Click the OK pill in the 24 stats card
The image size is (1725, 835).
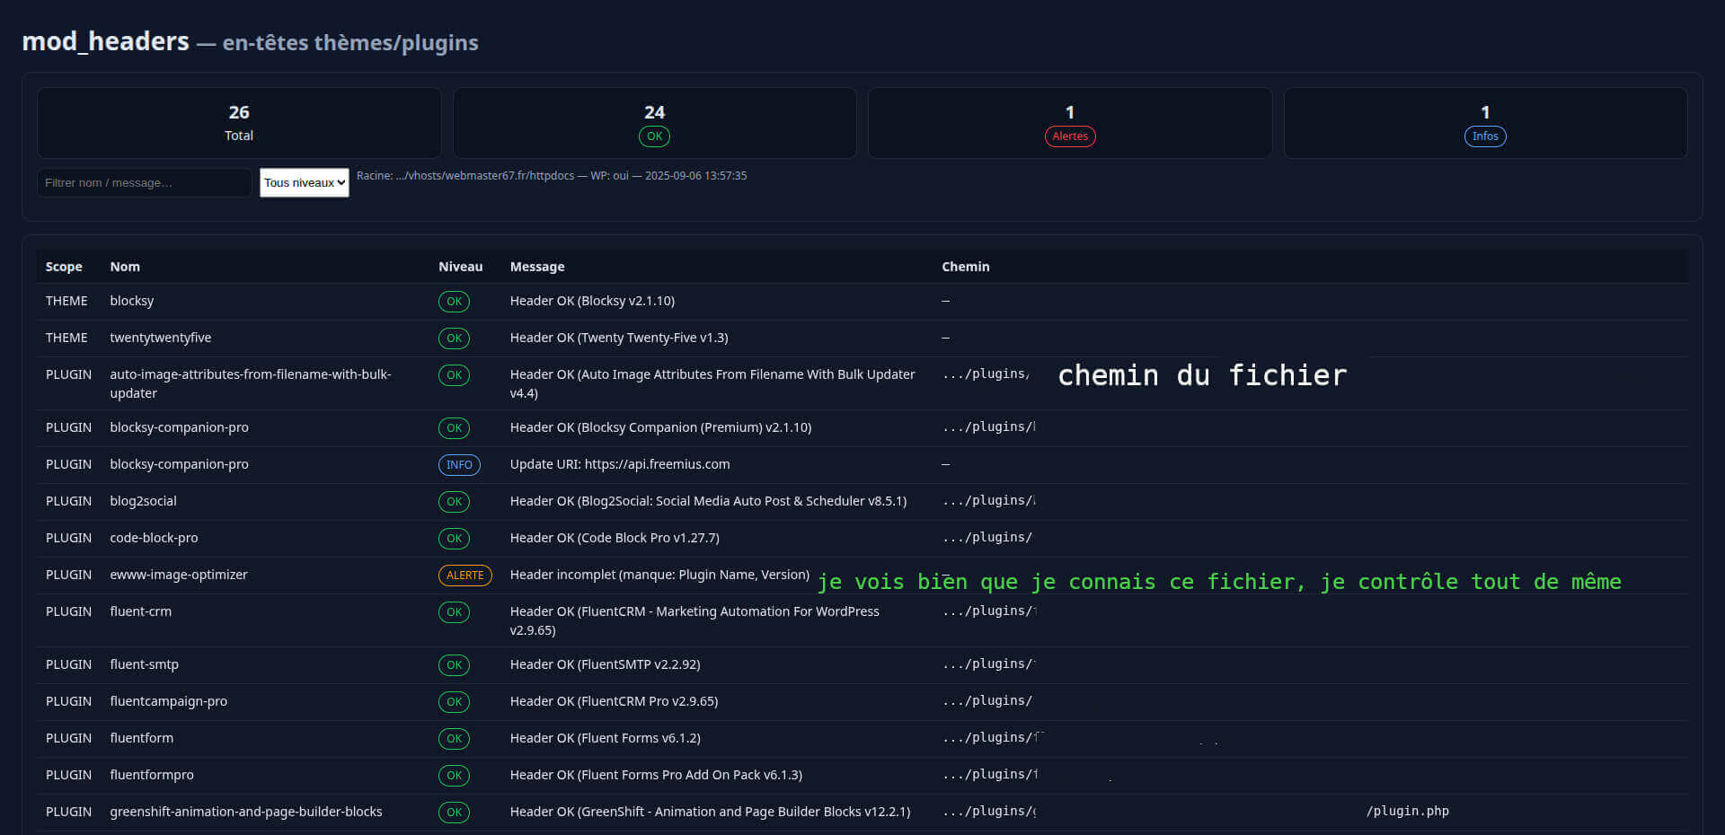[x=654, y=136]
